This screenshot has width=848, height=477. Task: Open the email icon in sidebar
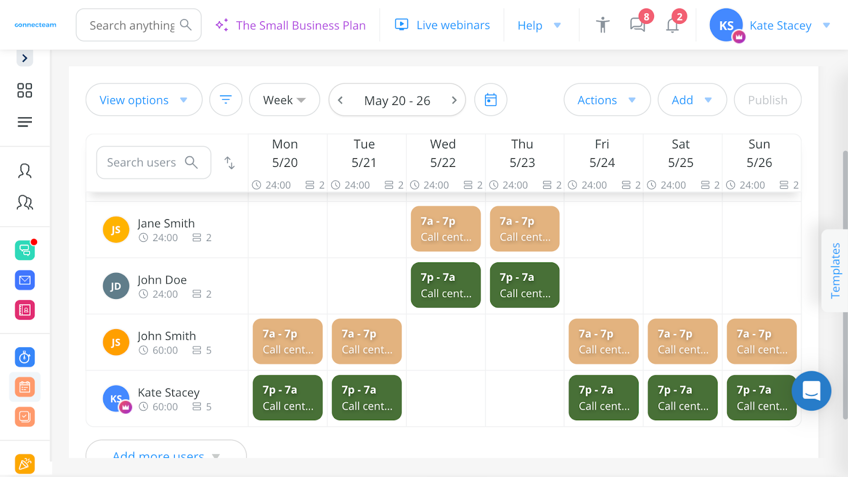pyautogui.click(x=24, y=280)
